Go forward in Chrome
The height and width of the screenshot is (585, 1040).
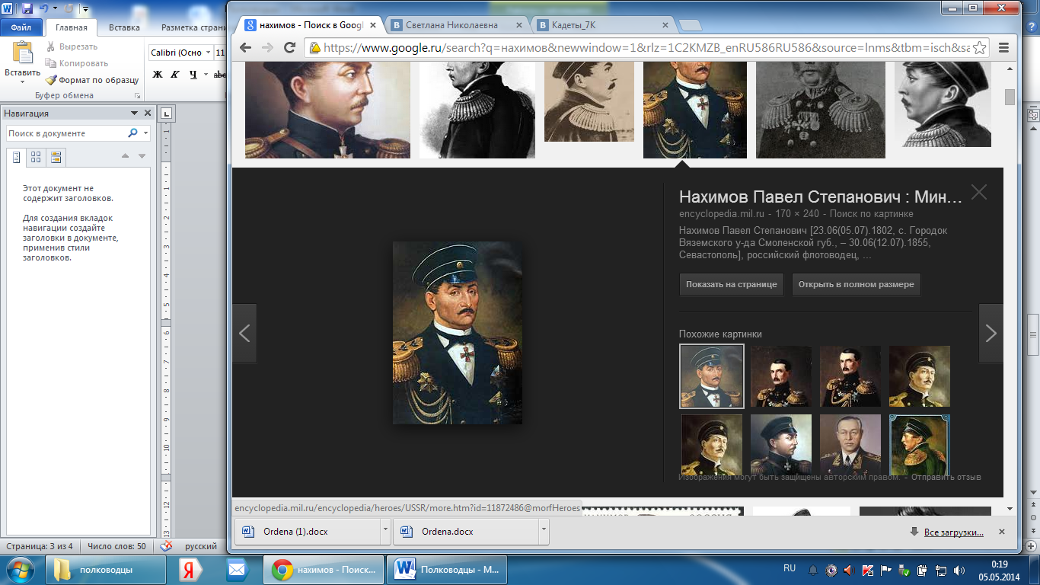[x=267, y=47]
